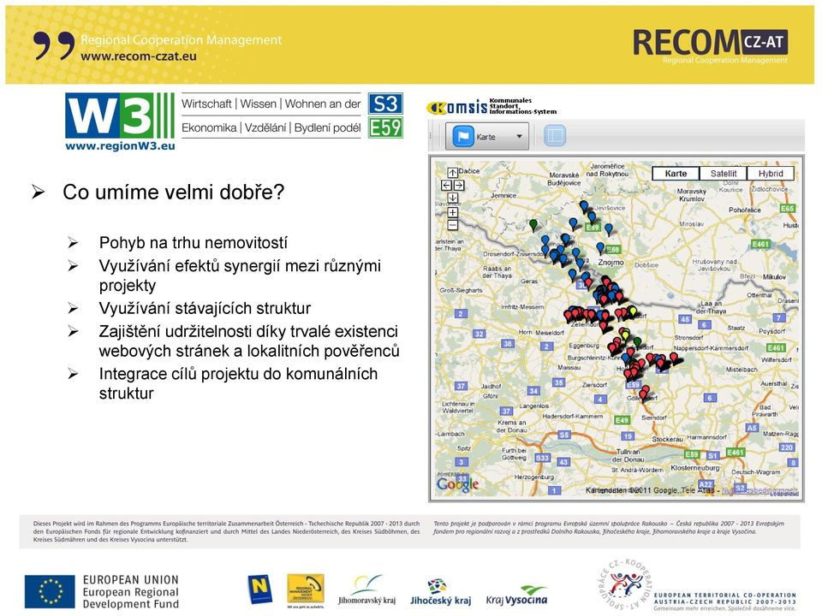This screenshot has height=616, width=822.
Task: Switch the map to the Hybrid view
Action: [771, 174]
